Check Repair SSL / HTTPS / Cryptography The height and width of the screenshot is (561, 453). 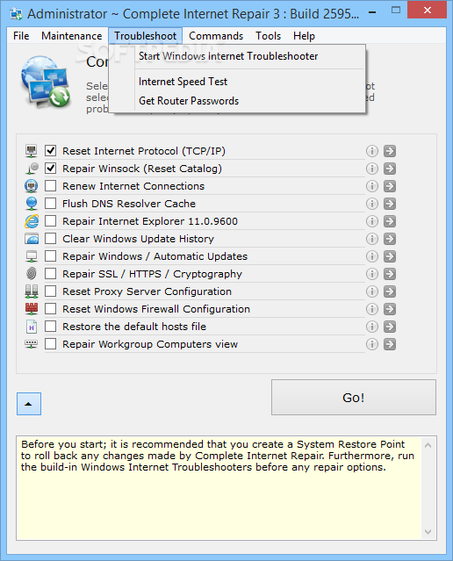[x=50, y=273]
